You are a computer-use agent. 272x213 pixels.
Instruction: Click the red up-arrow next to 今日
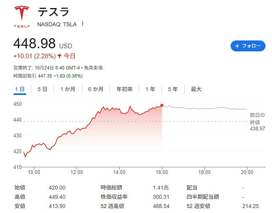[x=59, y=56]
